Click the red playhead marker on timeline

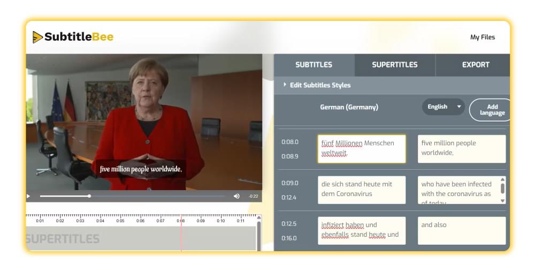[x=181, y=233]
